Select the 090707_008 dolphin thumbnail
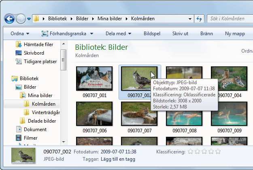Viewport: 253px width, 170px height. (184, 119)
